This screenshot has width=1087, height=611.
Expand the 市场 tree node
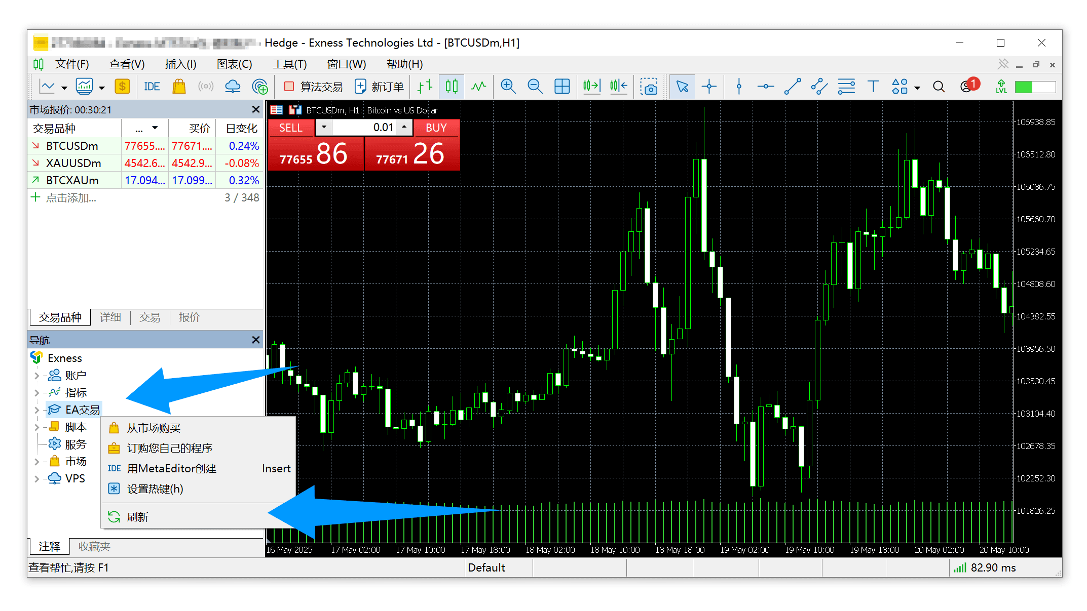click(x=37, y=462)
